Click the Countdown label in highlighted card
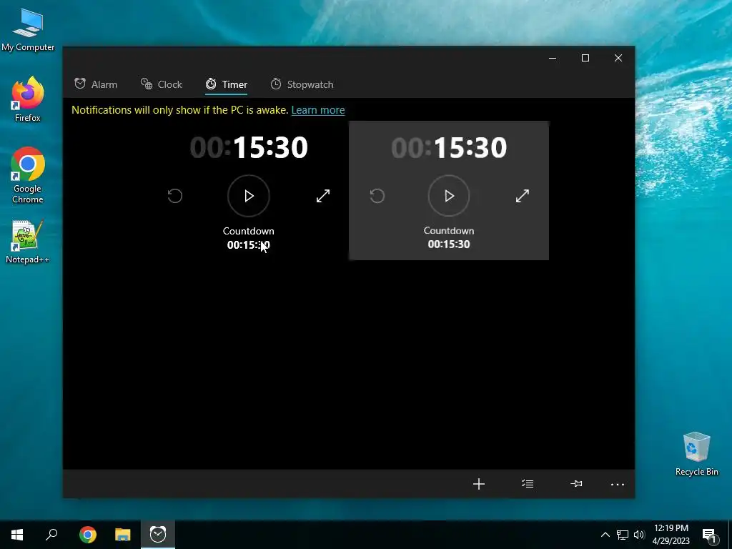The width and height of the screenshot is (732, 549). coord(449,231)
